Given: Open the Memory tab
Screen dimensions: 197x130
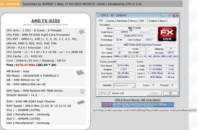Looking at the screenshot, I should 133,21.
